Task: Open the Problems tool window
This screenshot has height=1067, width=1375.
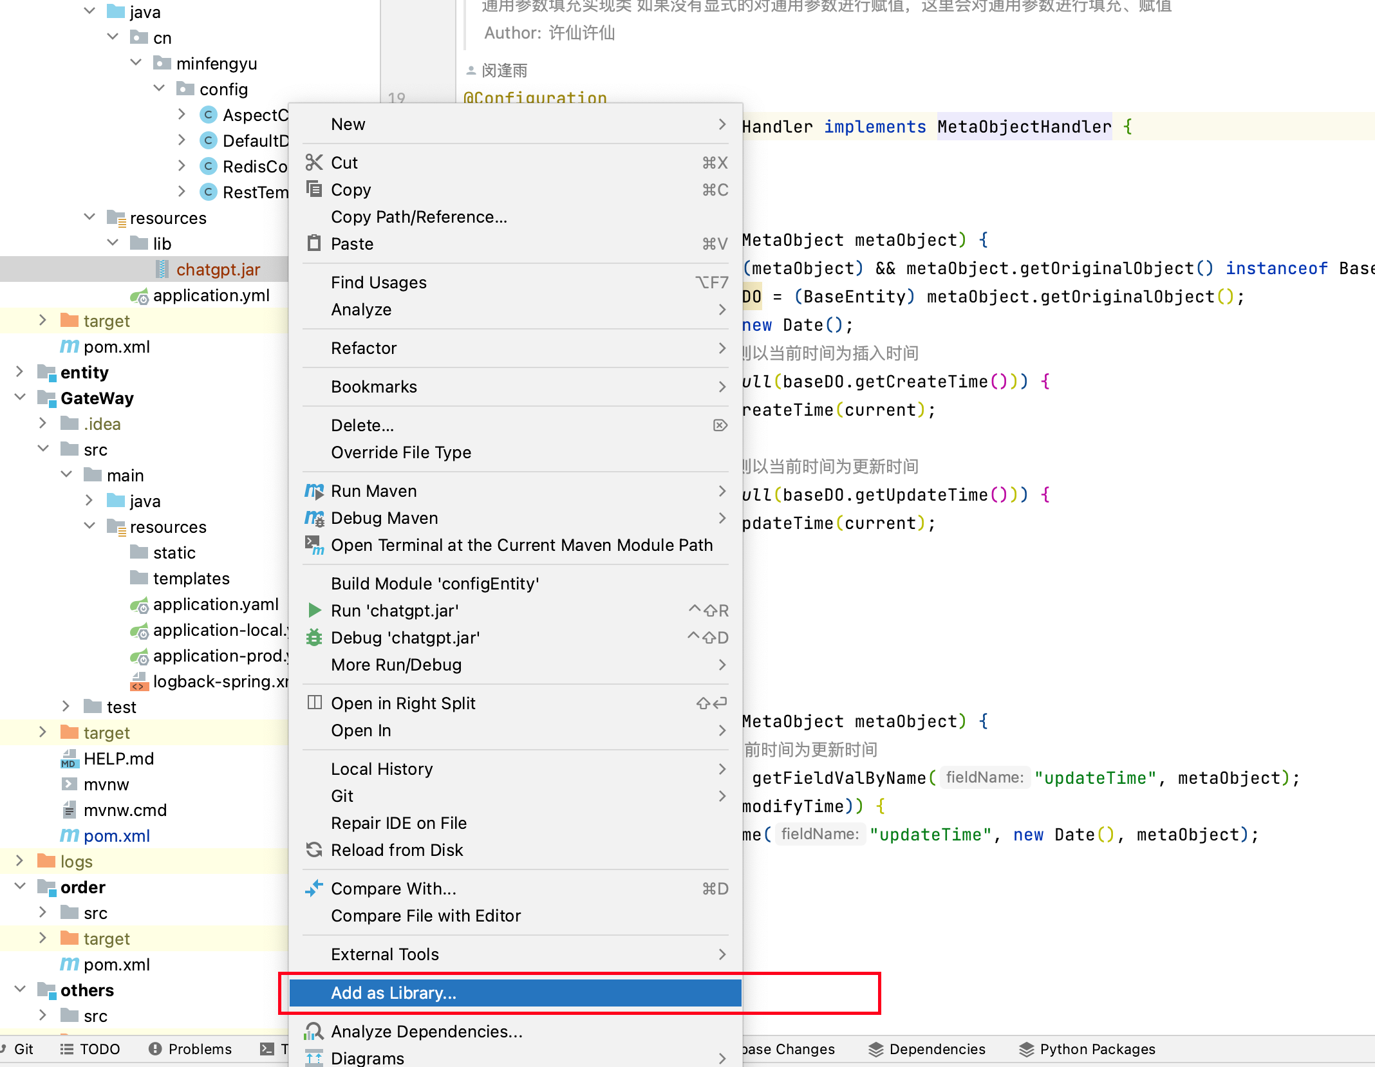Action: click(191, 1049)
